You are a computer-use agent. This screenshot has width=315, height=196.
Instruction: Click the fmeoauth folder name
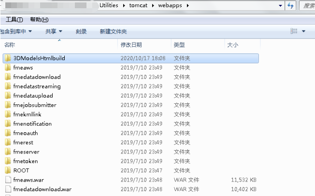point(25,133)
